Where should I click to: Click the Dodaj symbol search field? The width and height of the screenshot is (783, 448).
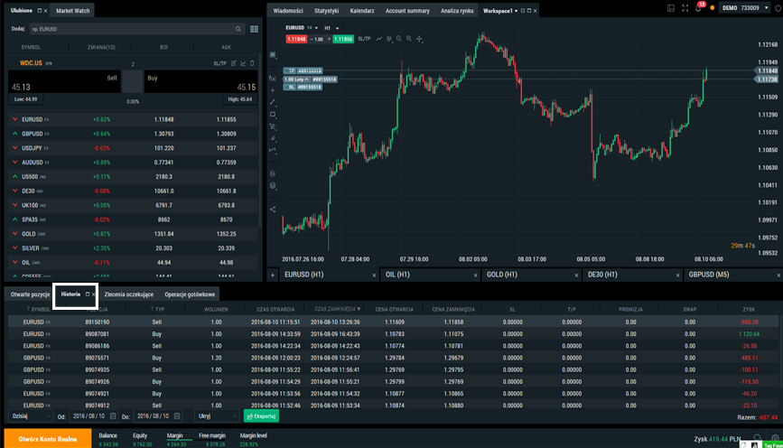point(135,29)
